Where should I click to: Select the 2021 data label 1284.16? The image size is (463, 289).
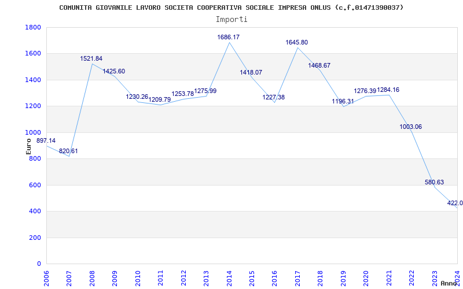tap(388, 90)
